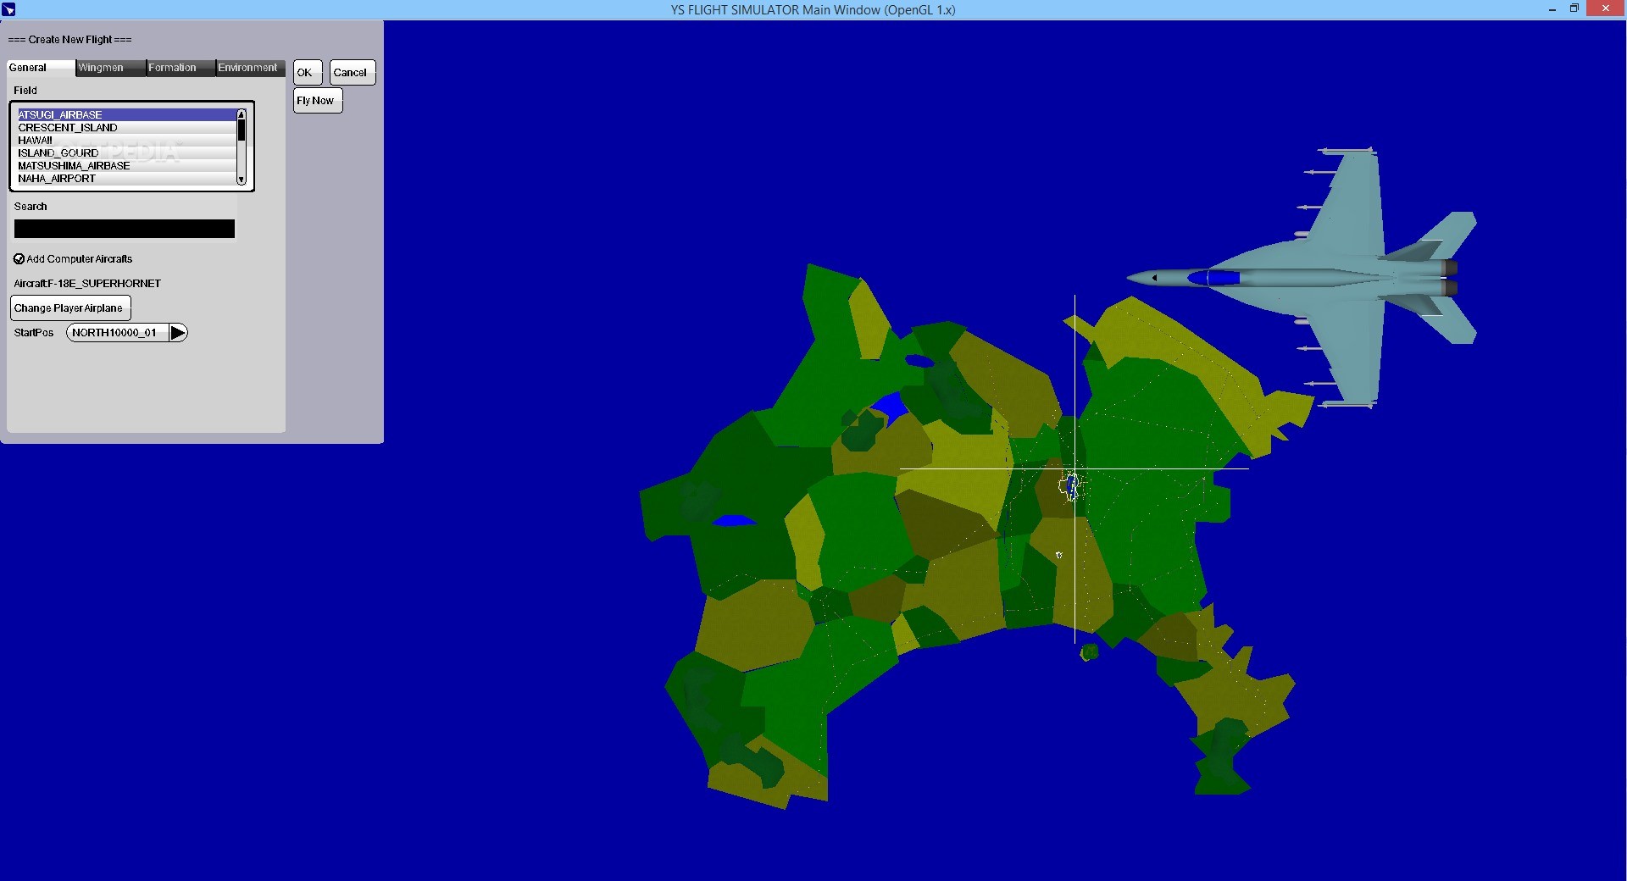Screen dimensions: 1627x881
Task: Select CRESCENT_ISLAND in the field list
Action: pos(126,127)
